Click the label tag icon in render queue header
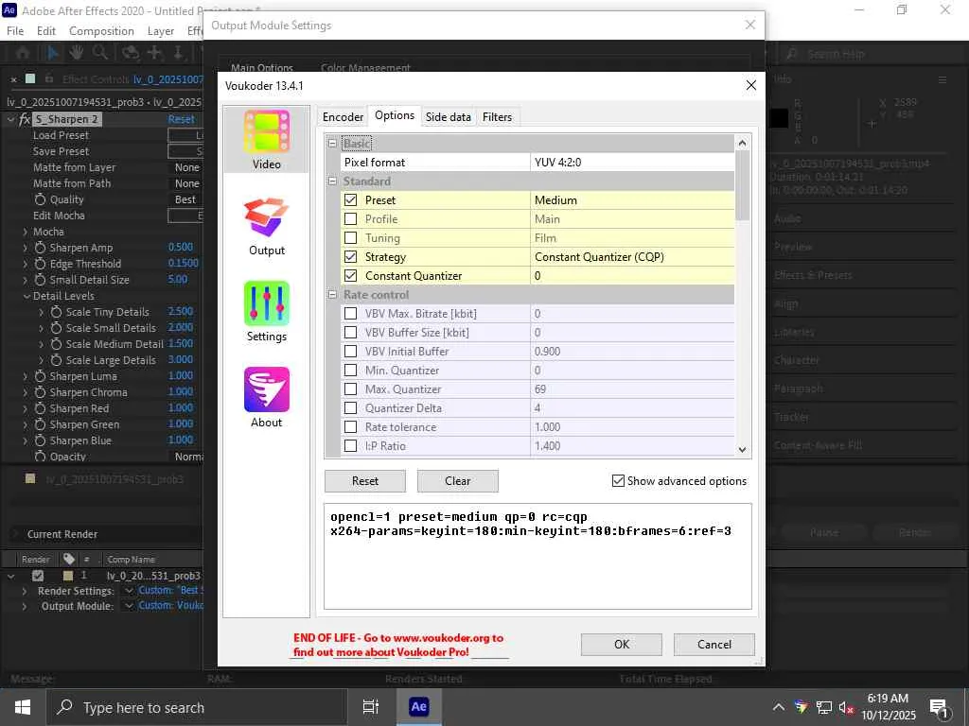 69,559
